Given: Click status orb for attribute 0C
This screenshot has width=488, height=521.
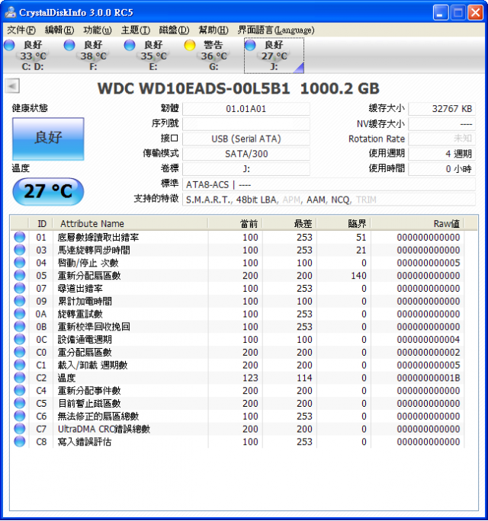Looking at the screenshot, I should click(20, 339).
